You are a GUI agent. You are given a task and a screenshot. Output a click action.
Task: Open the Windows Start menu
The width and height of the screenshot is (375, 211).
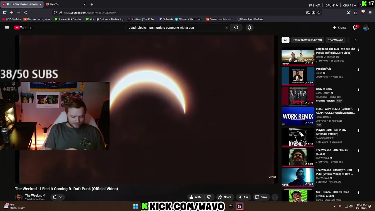click(136, 206)
